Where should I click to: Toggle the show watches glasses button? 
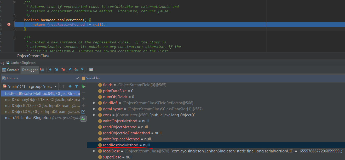pos(83,118)
